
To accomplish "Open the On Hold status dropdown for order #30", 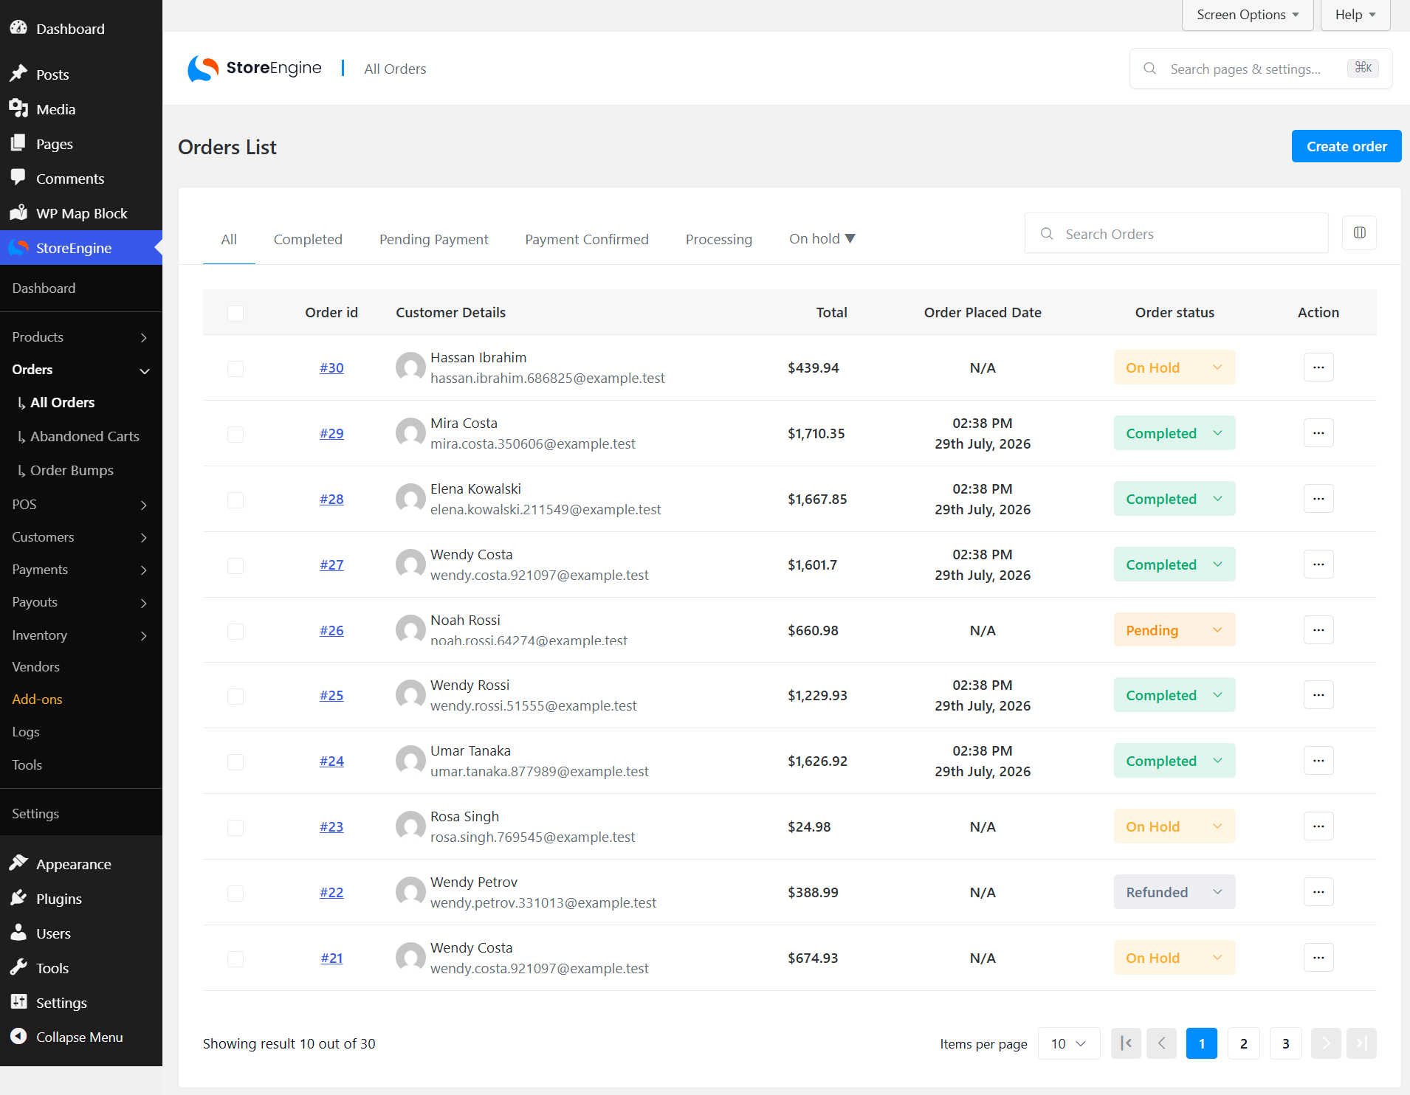I will click(1175, 367).
